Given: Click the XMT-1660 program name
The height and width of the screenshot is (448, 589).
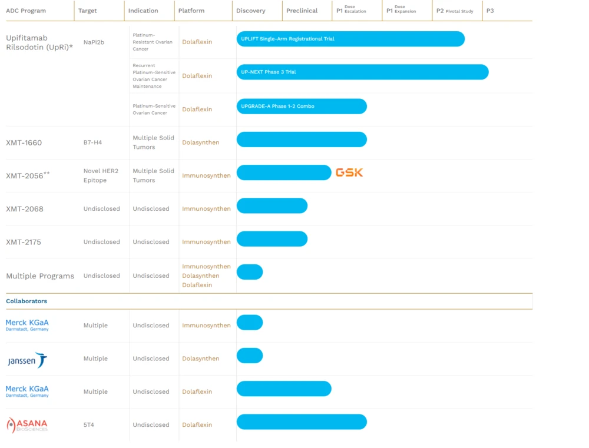Looking at the screenshot, I should coord(24,142).
